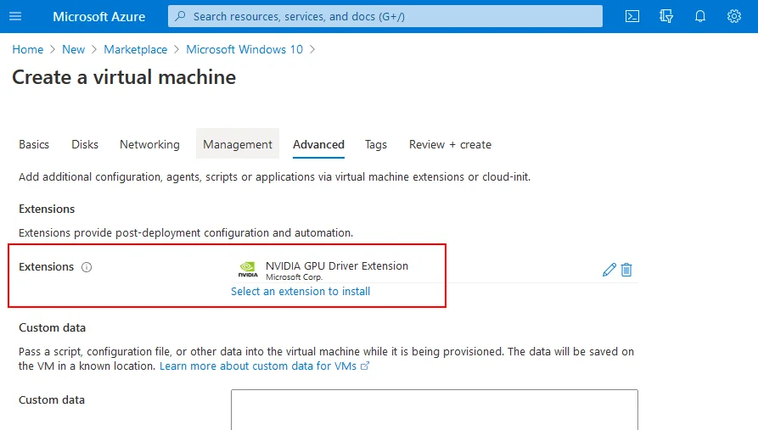Click Select an extension to install
758x430 pixels.
click(x=300, y=292)
